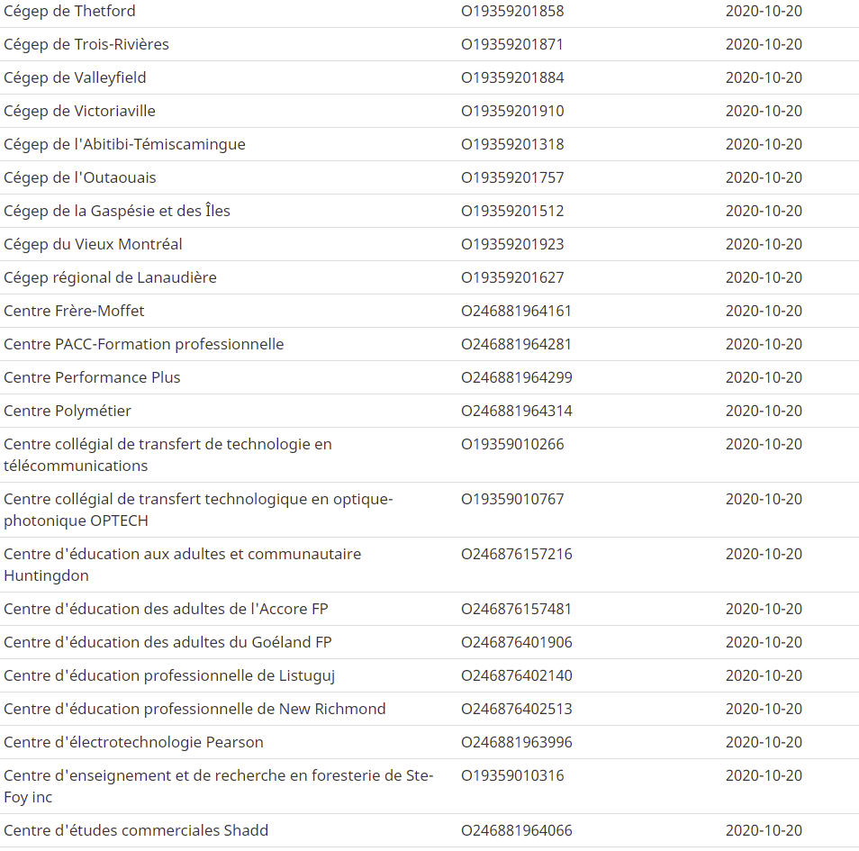Select the Cégep de Thetford row name
Viewport: 859px width, 851px height.
point(69,11)
